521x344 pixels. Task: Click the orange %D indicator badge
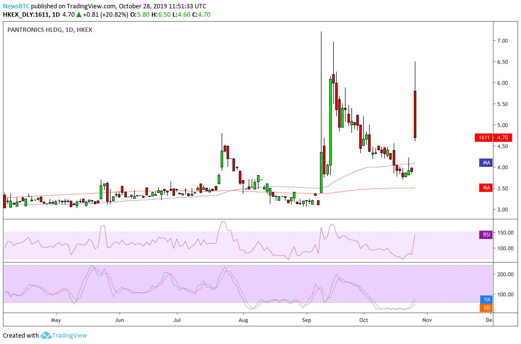click(x=486, y=308)
